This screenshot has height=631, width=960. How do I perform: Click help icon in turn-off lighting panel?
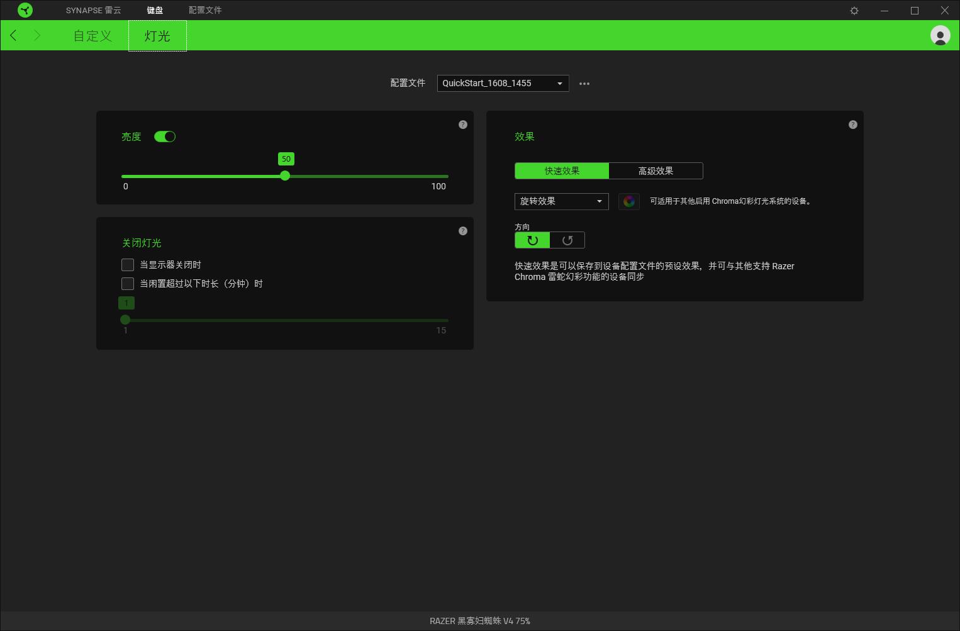[463, 231]
